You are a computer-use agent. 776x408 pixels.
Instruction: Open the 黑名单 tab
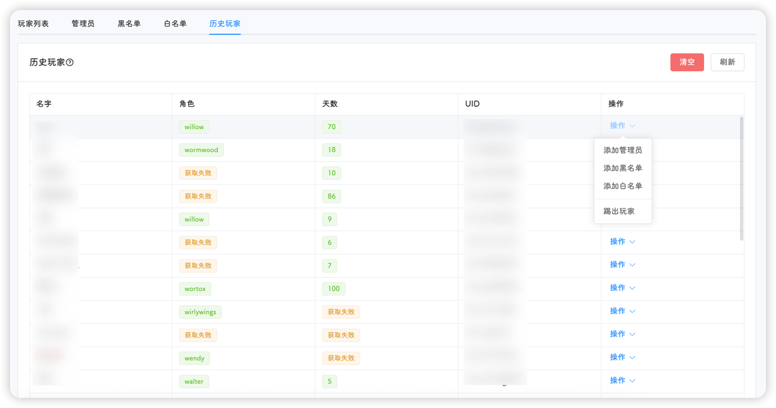coord(130,24)
